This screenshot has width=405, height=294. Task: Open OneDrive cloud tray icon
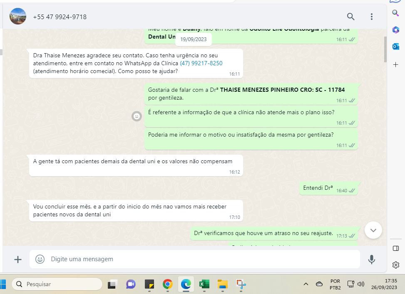click(x=319, y=284)
